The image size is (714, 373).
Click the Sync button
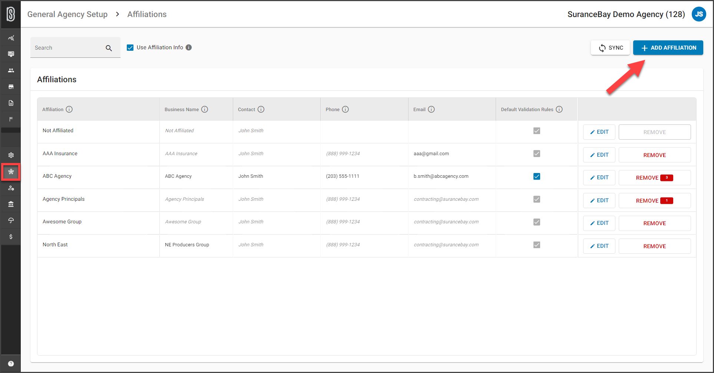(610, 48)
